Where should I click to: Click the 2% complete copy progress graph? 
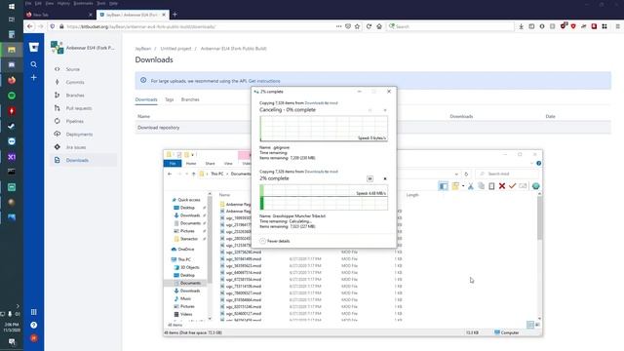[x=324, y=197]
